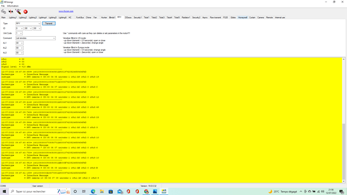Open the Information menu
Screen dimensions: 347x195
point(13,6)
